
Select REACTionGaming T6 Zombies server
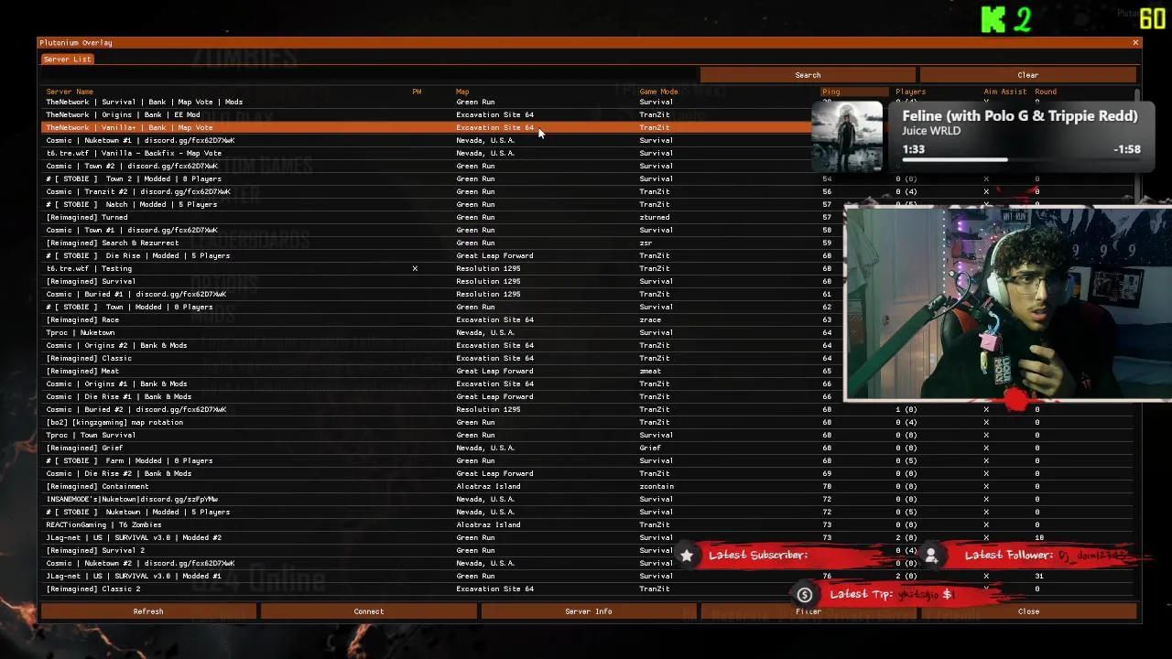pyautogui.click(x=587, y=524)
